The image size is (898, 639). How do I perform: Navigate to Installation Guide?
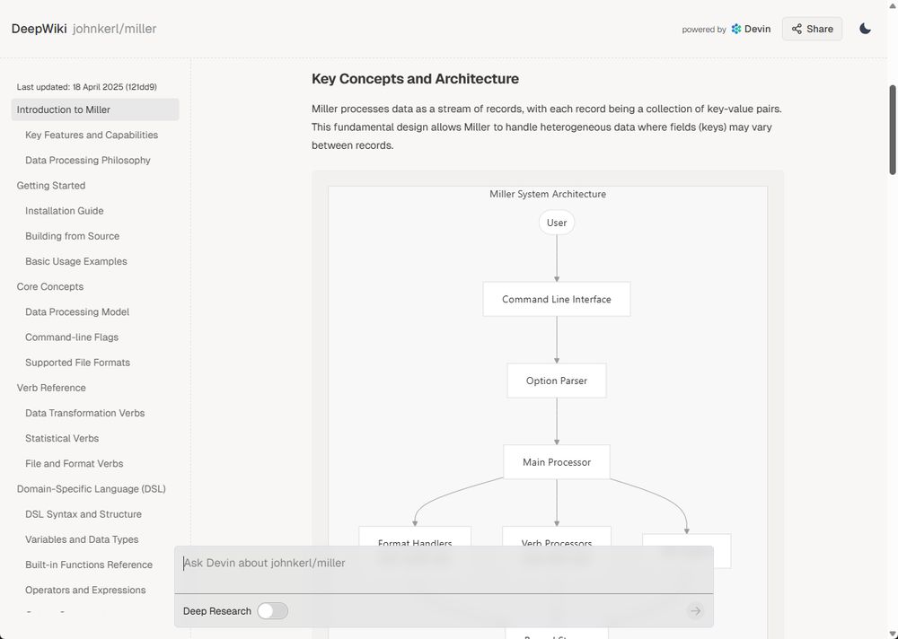[x=65, y=211]
